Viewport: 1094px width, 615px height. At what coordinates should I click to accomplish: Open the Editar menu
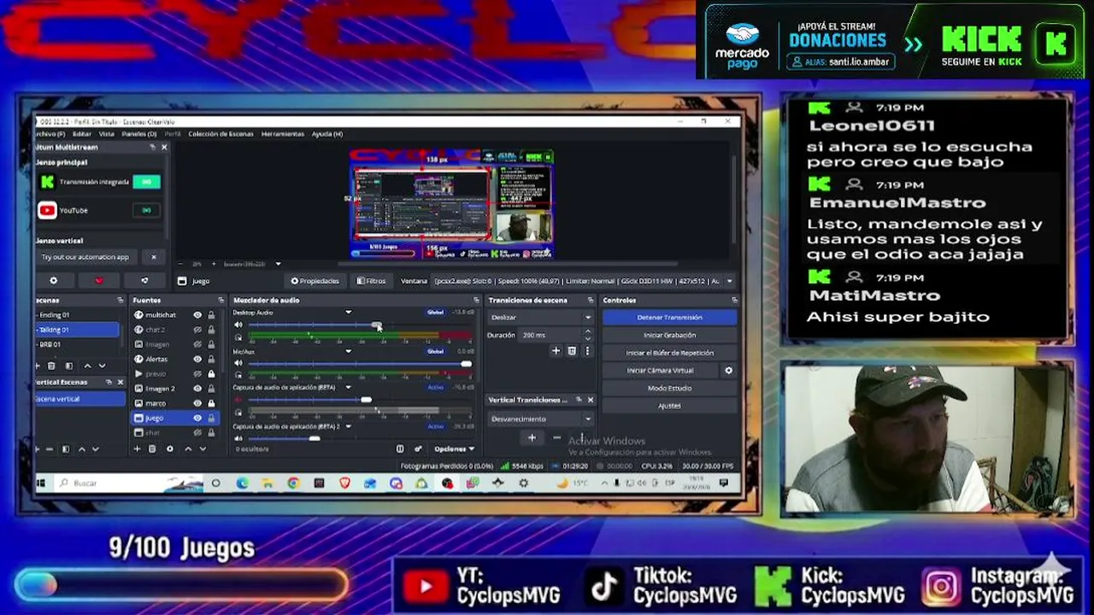82,134
